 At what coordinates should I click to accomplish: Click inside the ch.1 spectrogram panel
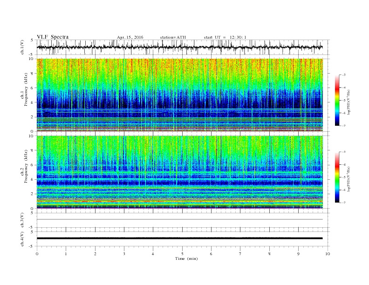tap(180, 95)
